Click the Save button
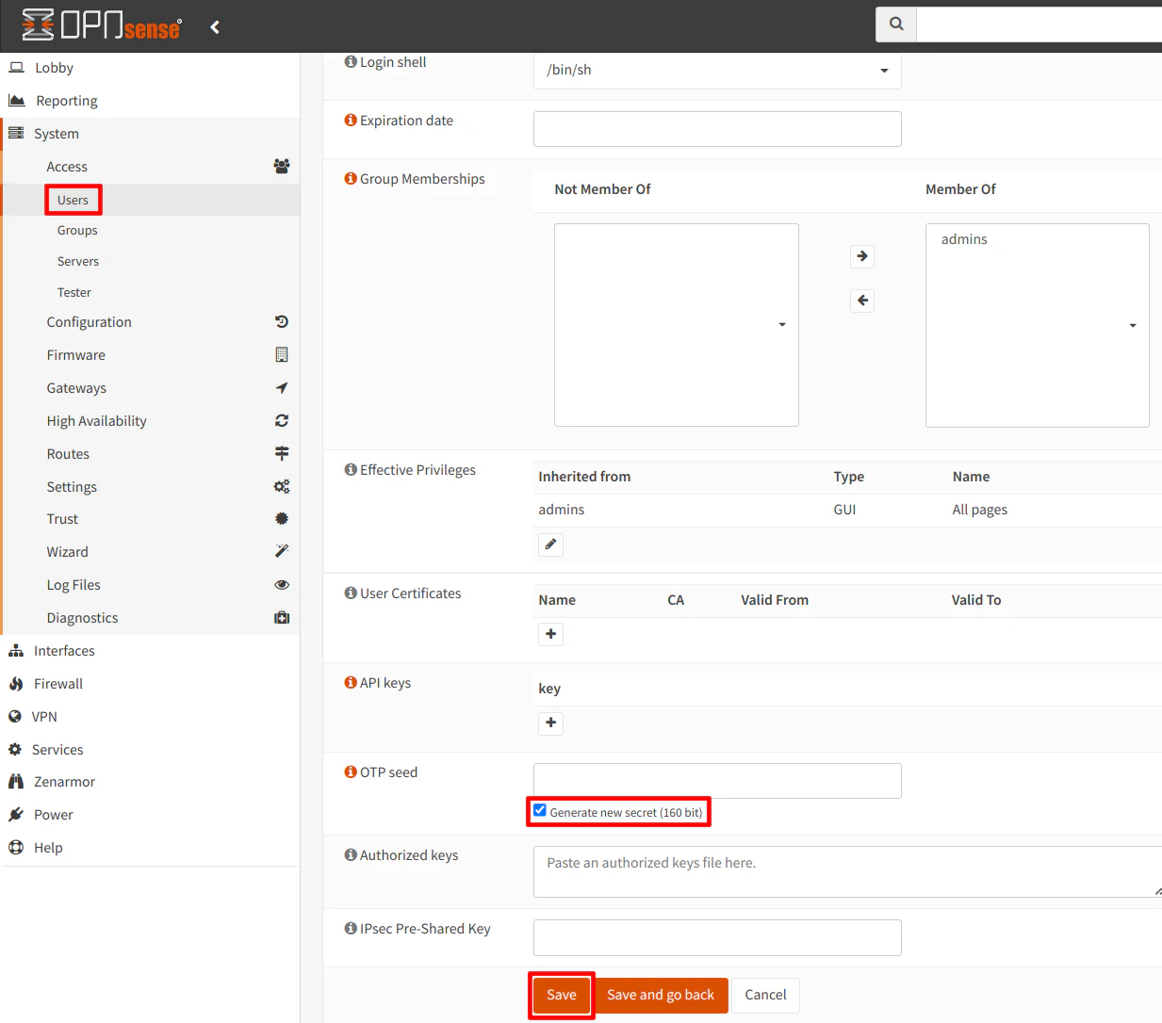The height and width of the screenshot is (1023, 1162). pos(562,995)
